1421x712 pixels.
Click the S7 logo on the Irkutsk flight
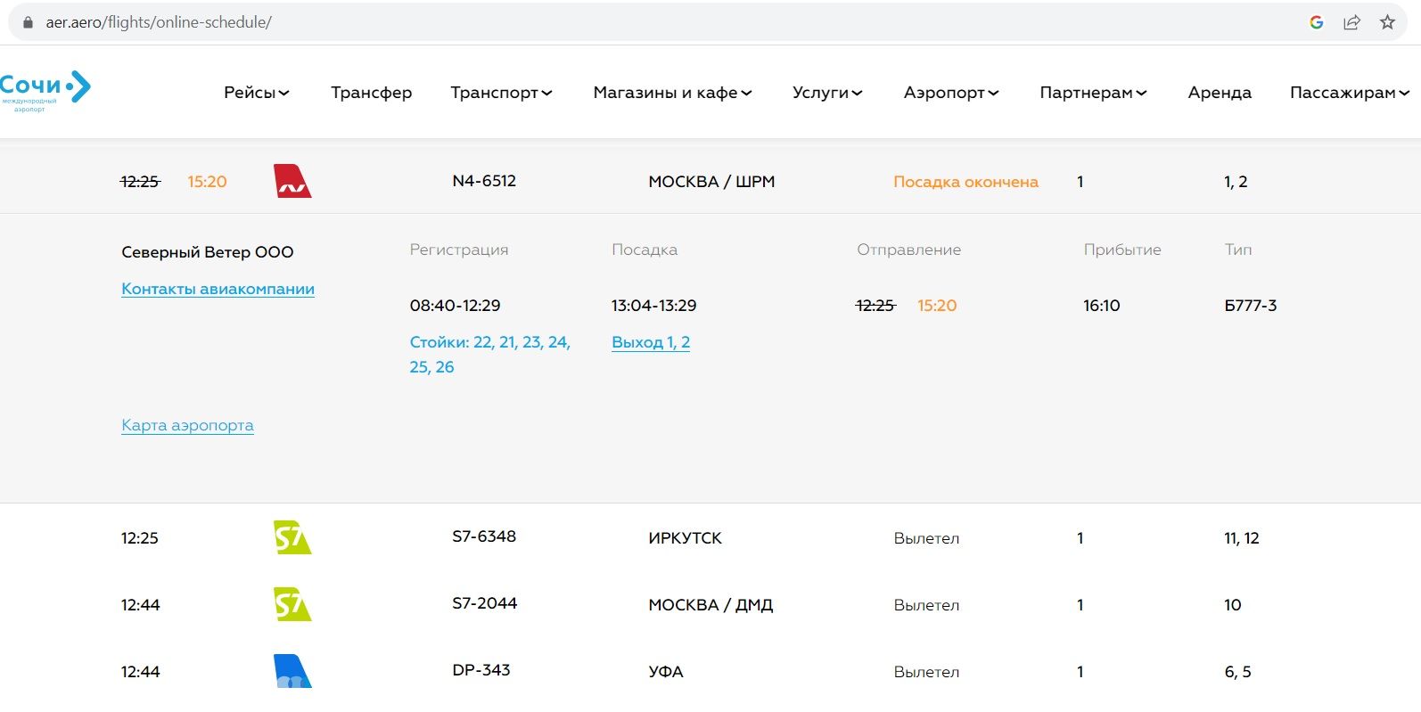point(292,537)
